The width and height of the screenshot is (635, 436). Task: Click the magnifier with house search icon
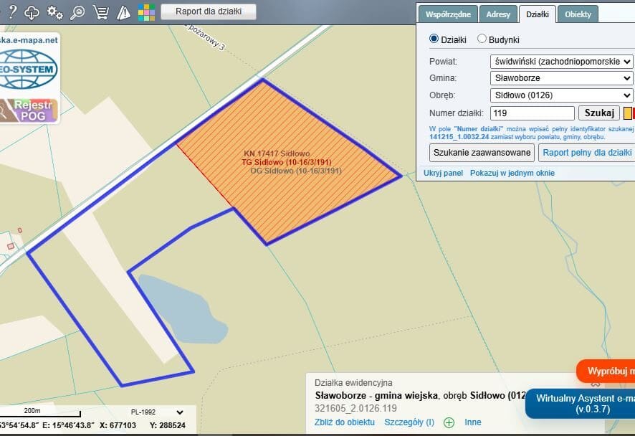(77, 11)
